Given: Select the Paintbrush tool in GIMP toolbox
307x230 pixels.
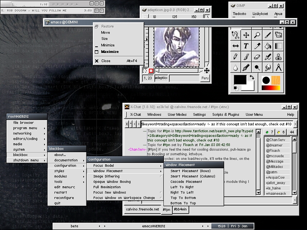Looking at the screenshot, I should [x=246, y=57].
